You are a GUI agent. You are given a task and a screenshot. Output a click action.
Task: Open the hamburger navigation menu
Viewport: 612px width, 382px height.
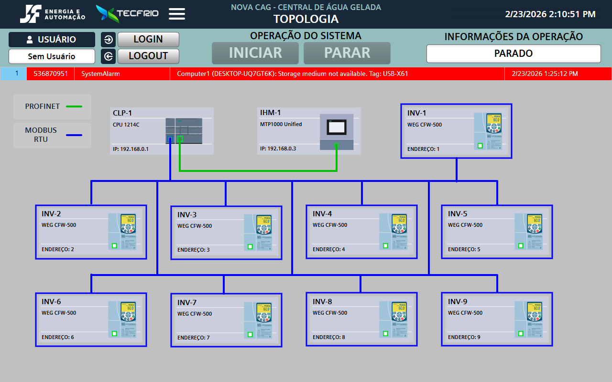(x=177, y=14)
